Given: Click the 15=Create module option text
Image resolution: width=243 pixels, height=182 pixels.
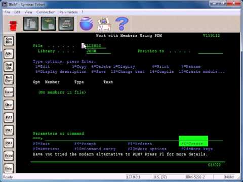Looking at the screenshot, I should pyautogui.click(x=201, y=72).
